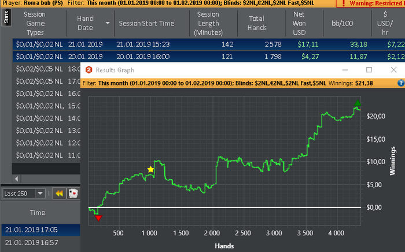
Task: Minimize the Results Graph window
Action: (345, 70)
